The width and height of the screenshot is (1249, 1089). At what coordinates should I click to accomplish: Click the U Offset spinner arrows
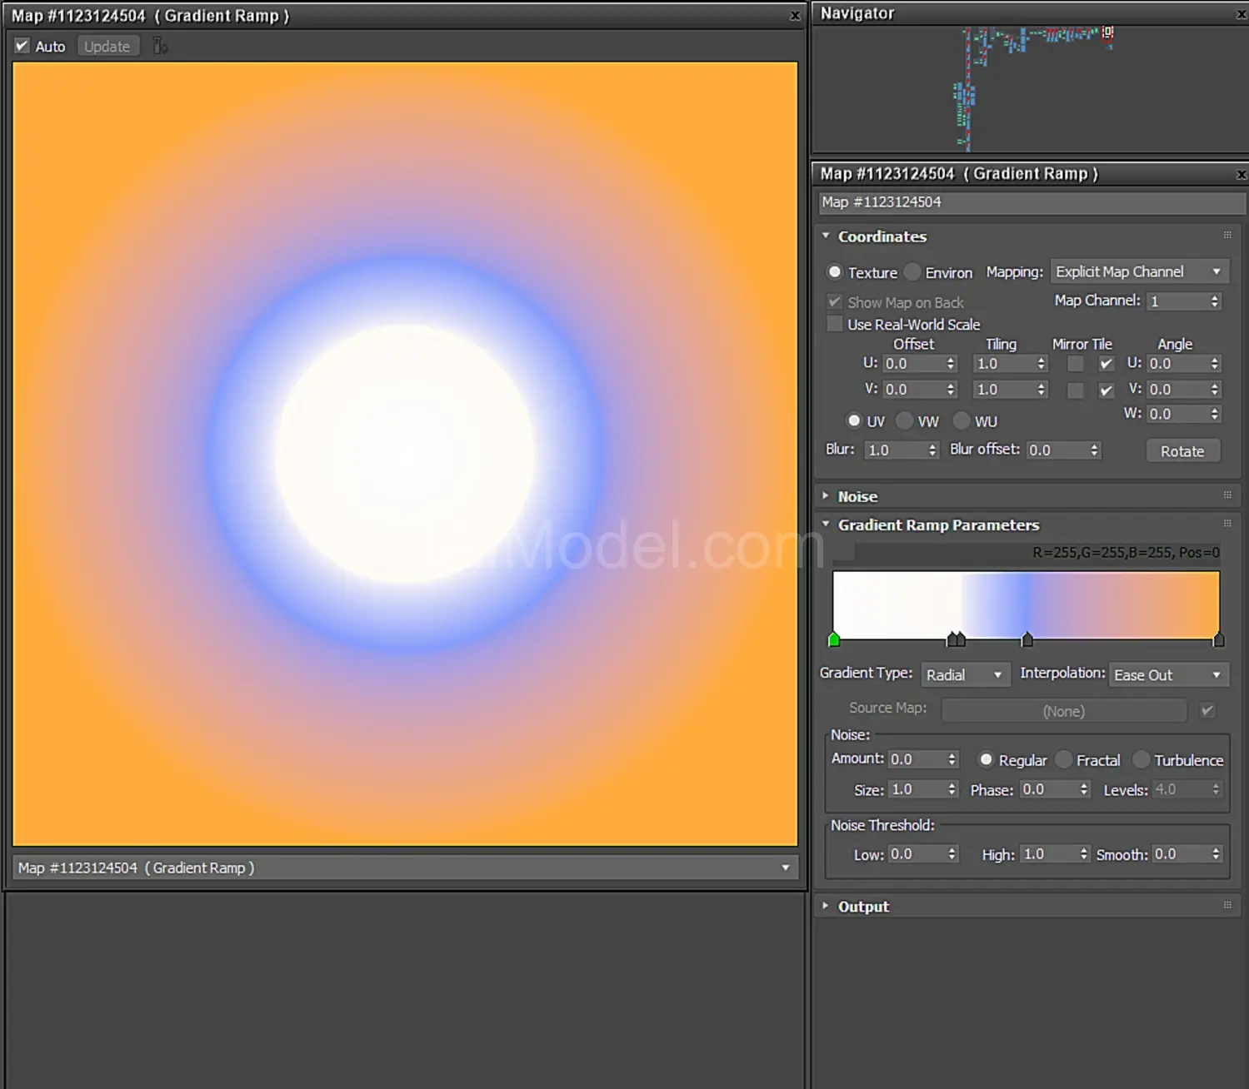[x=951, y=364]
